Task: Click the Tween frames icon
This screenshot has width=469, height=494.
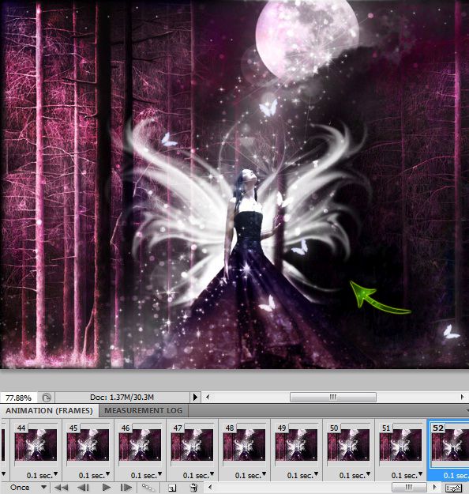Action: tap(148, 488)
